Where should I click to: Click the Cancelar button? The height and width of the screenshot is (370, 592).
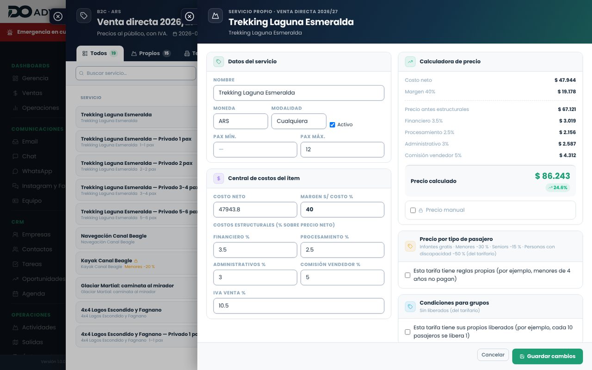pyautogui.click(x=493, y=355)
